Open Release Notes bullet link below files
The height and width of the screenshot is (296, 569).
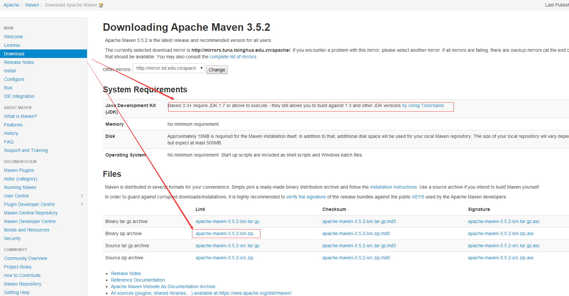coord(126,273)
